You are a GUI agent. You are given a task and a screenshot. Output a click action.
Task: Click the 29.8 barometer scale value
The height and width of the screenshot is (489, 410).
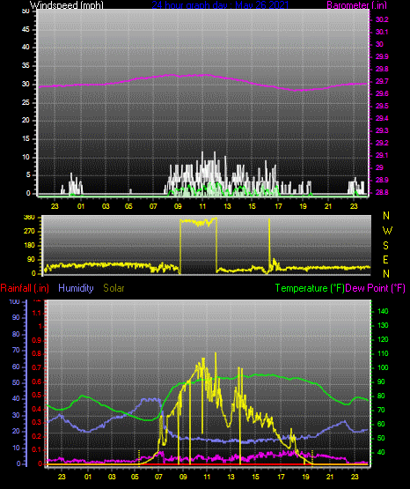(382, 70)
